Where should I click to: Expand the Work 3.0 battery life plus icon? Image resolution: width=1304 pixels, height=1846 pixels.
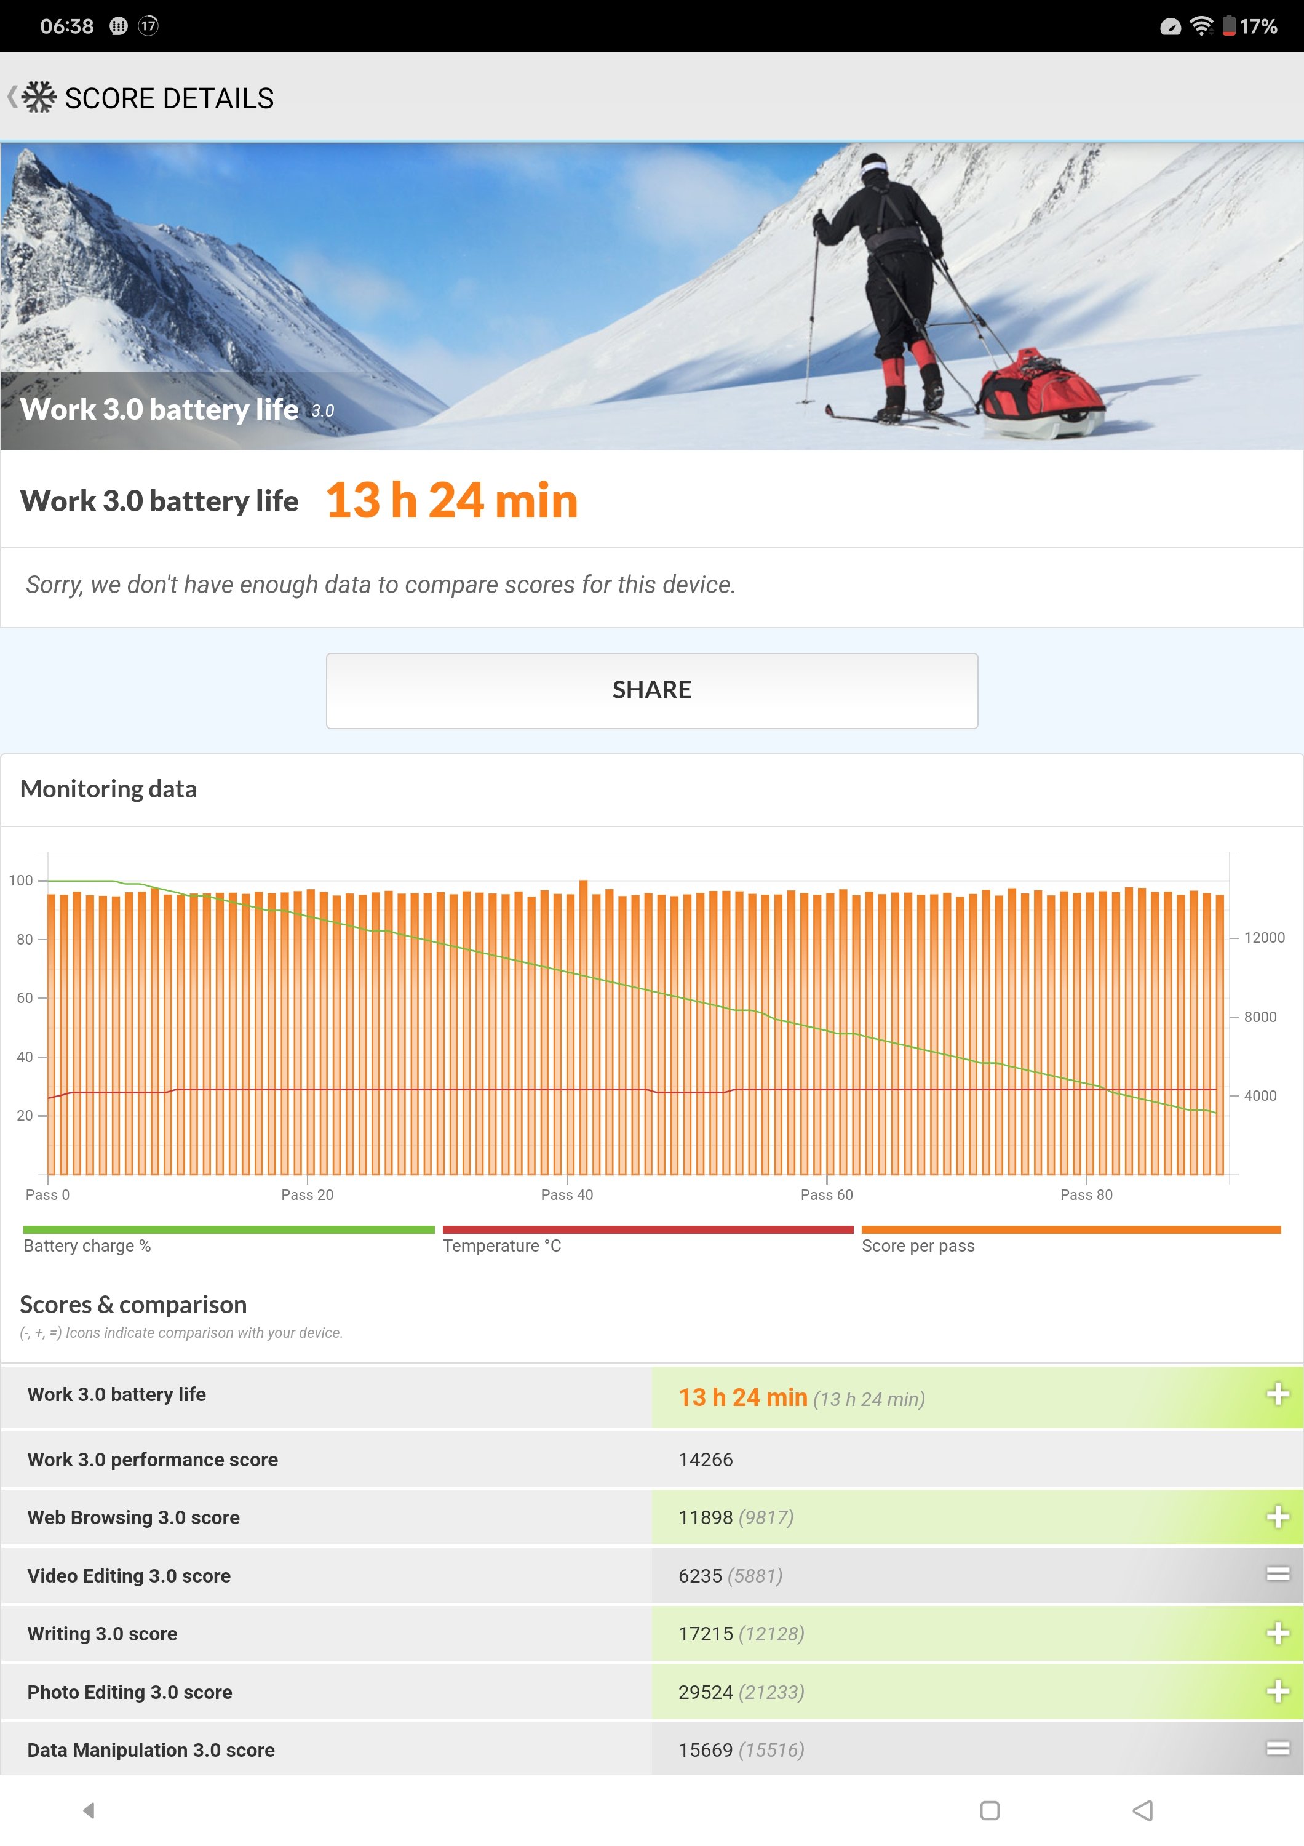pos(1277,1394)
